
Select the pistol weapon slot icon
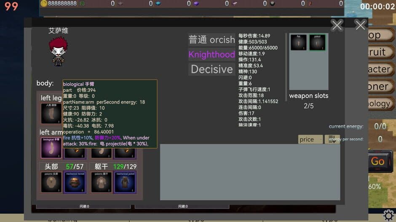point(317,42)
